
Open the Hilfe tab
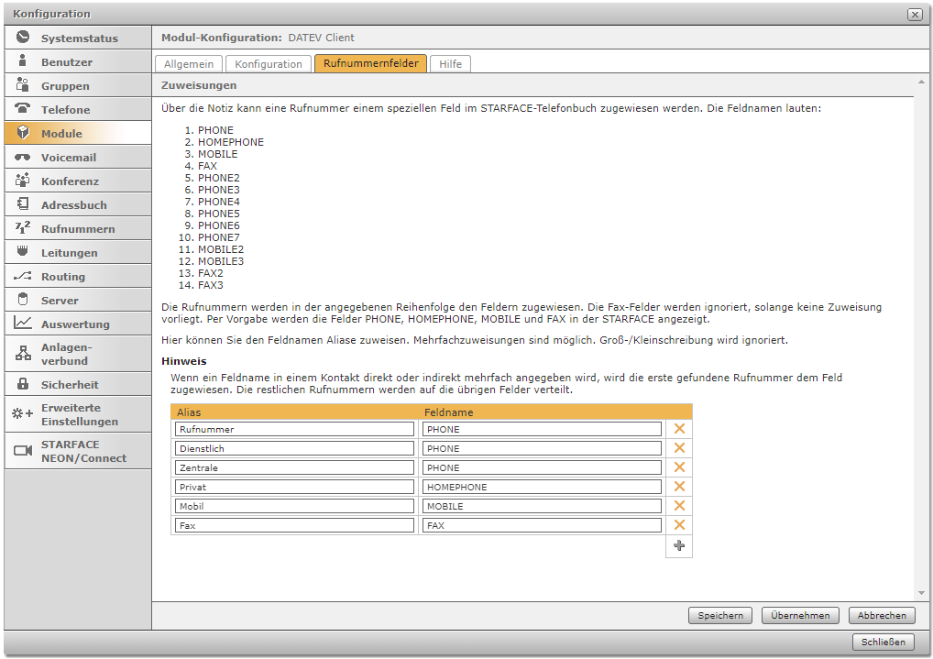pyautogui.click(x=450, y=64)
